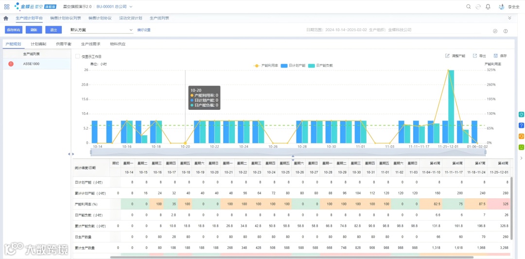
Task: Open the preference settings link
Action: tap(144, 30)
